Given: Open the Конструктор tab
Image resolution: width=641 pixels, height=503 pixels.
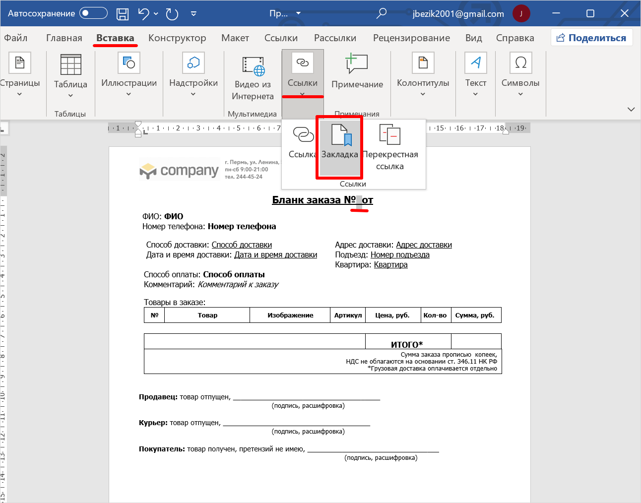Looking at the screenshot, I should tap(177, 38).
